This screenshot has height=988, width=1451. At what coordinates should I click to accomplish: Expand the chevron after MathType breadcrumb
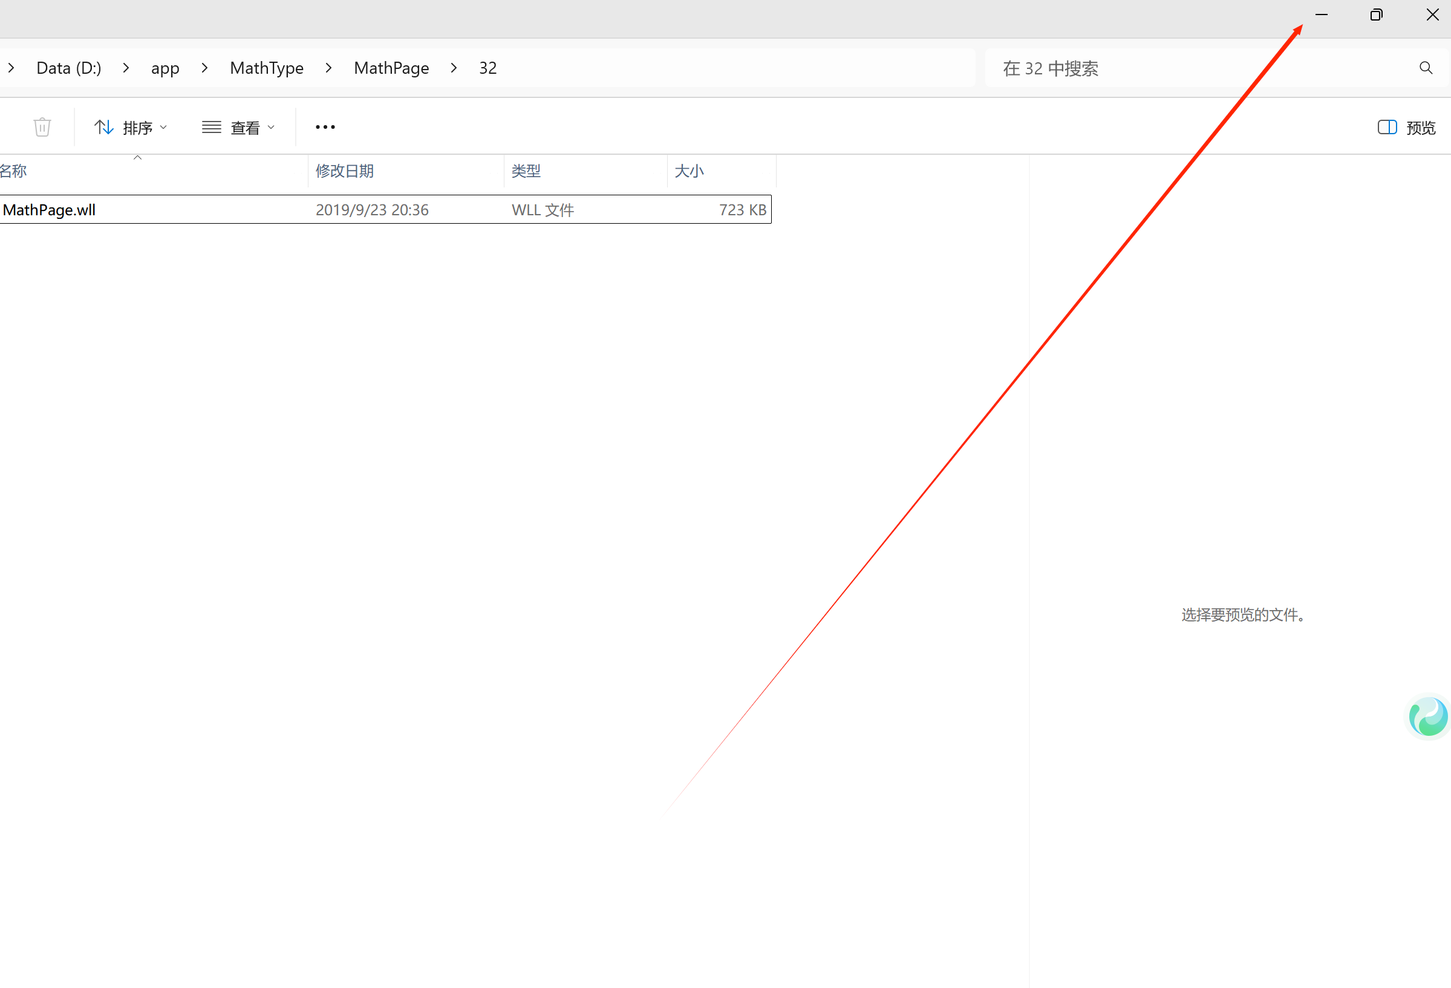click(x=328, y=68)
